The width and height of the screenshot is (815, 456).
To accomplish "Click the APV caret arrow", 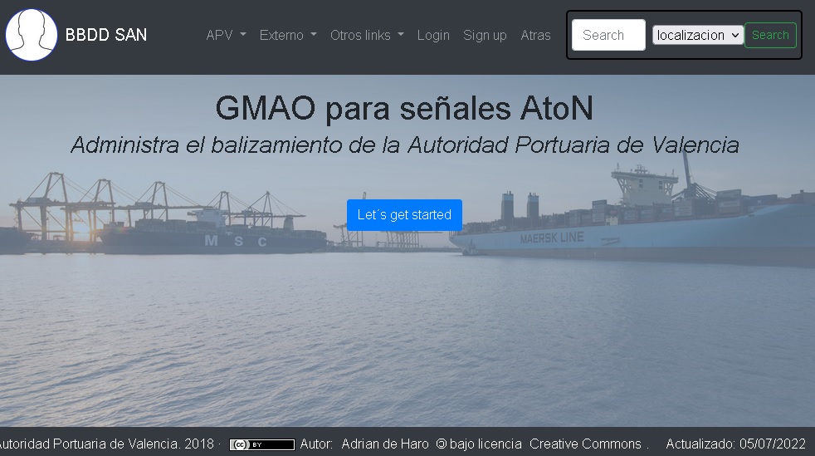I will (x=242, y=35).
